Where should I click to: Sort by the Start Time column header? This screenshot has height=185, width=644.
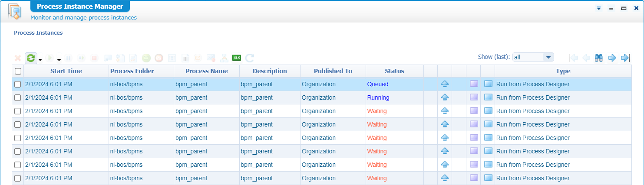(66, 71)
